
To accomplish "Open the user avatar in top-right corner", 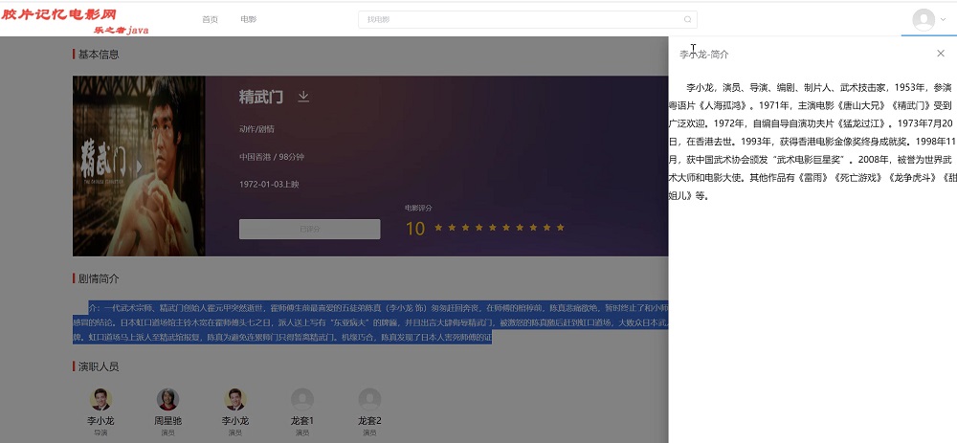I will [923, 19].
